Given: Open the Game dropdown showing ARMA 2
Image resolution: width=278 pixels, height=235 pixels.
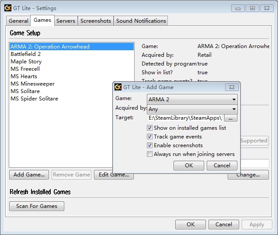Looking at the screenshot, I should (x=192, y=100).
